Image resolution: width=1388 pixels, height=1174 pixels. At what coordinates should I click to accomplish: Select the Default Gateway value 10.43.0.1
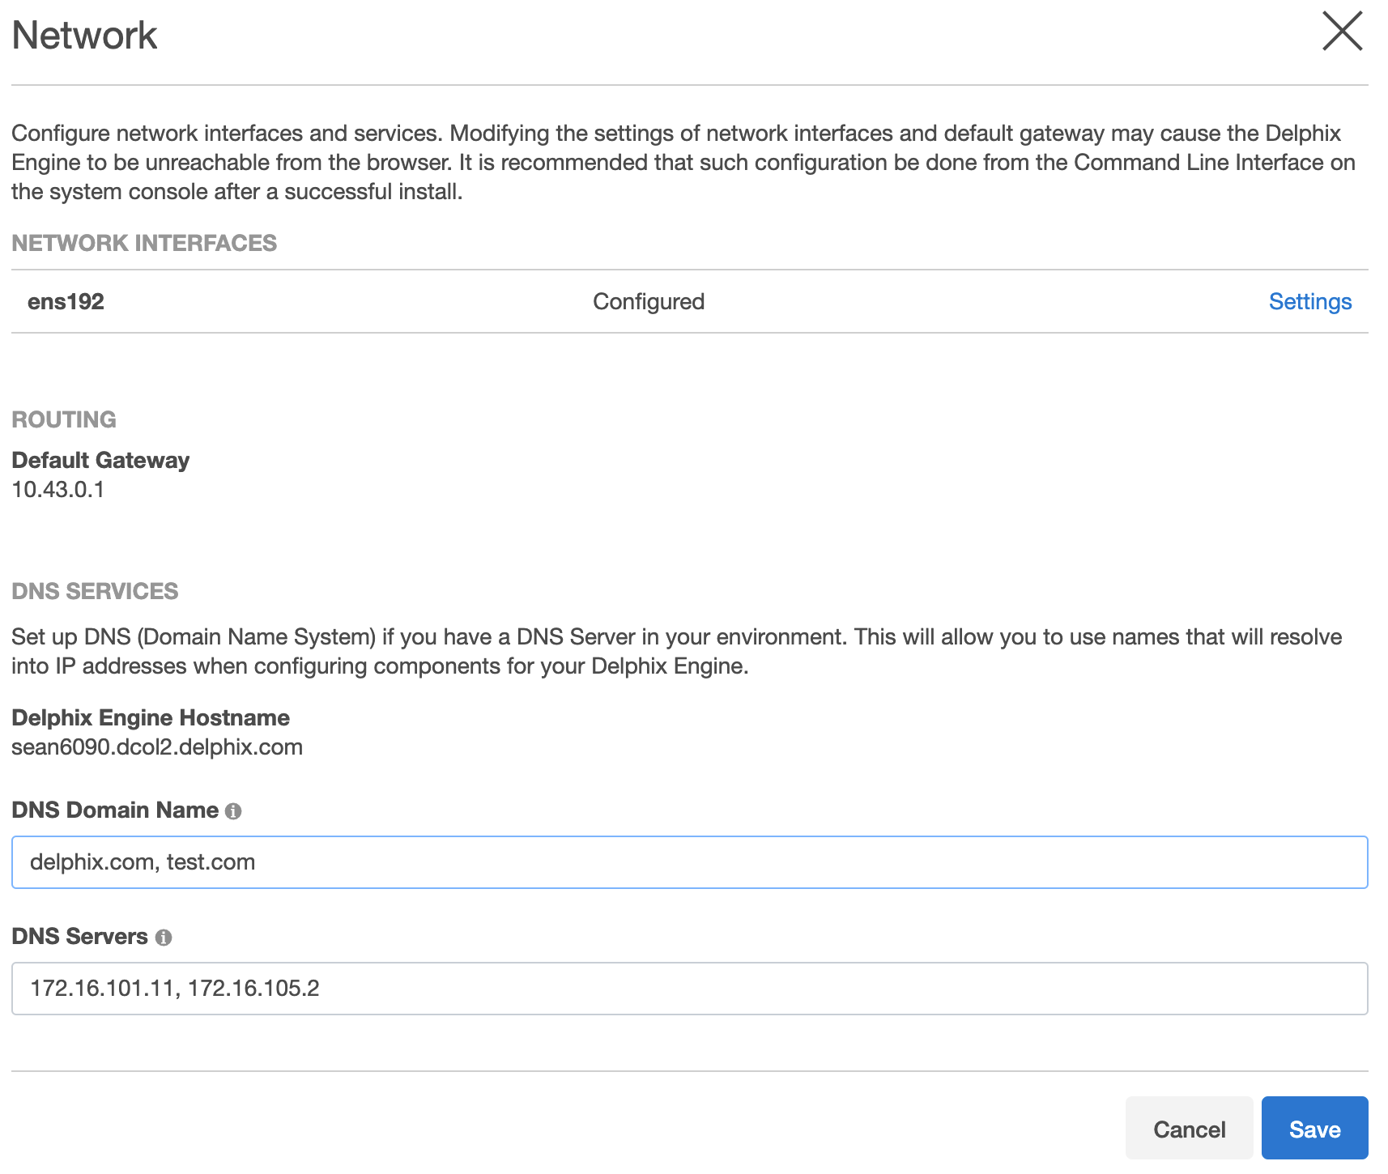pyautogui.click(x=58, y=489)
